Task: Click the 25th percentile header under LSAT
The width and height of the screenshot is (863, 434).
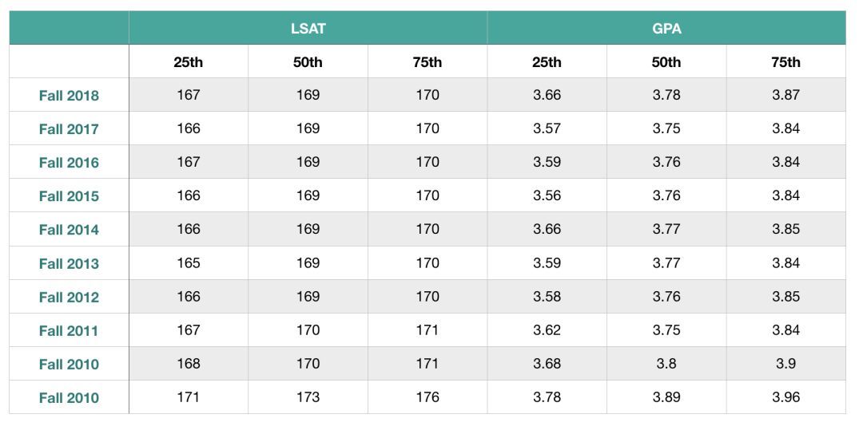Action: click(188, 62)
